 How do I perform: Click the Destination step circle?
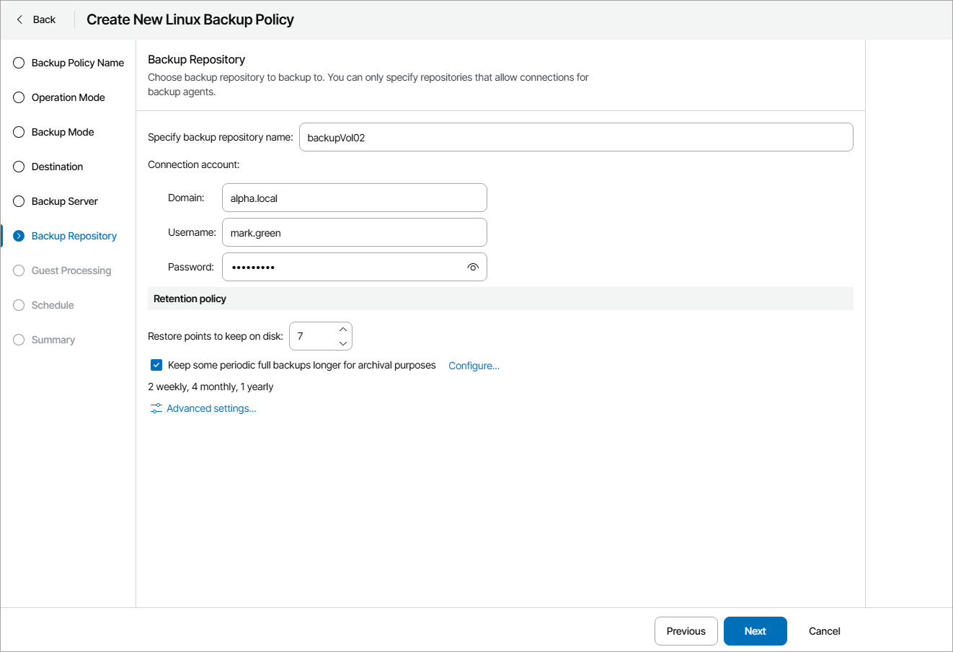coord(19,167)
